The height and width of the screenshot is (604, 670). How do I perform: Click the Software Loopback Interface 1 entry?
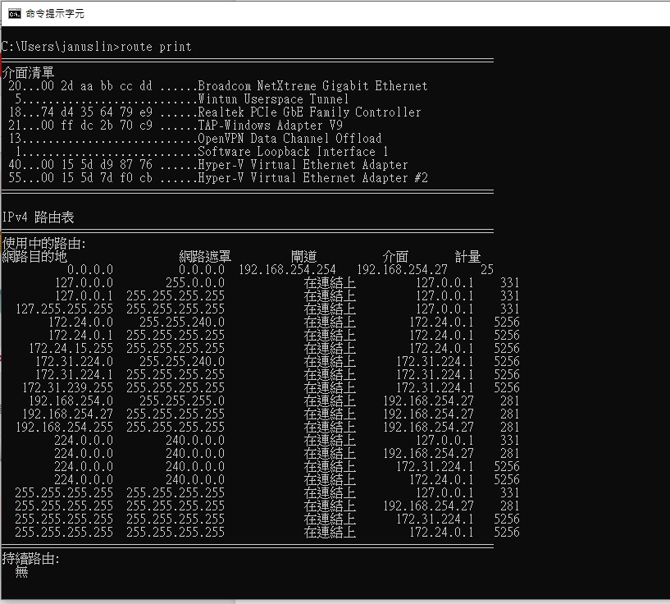tap(293, 152)
